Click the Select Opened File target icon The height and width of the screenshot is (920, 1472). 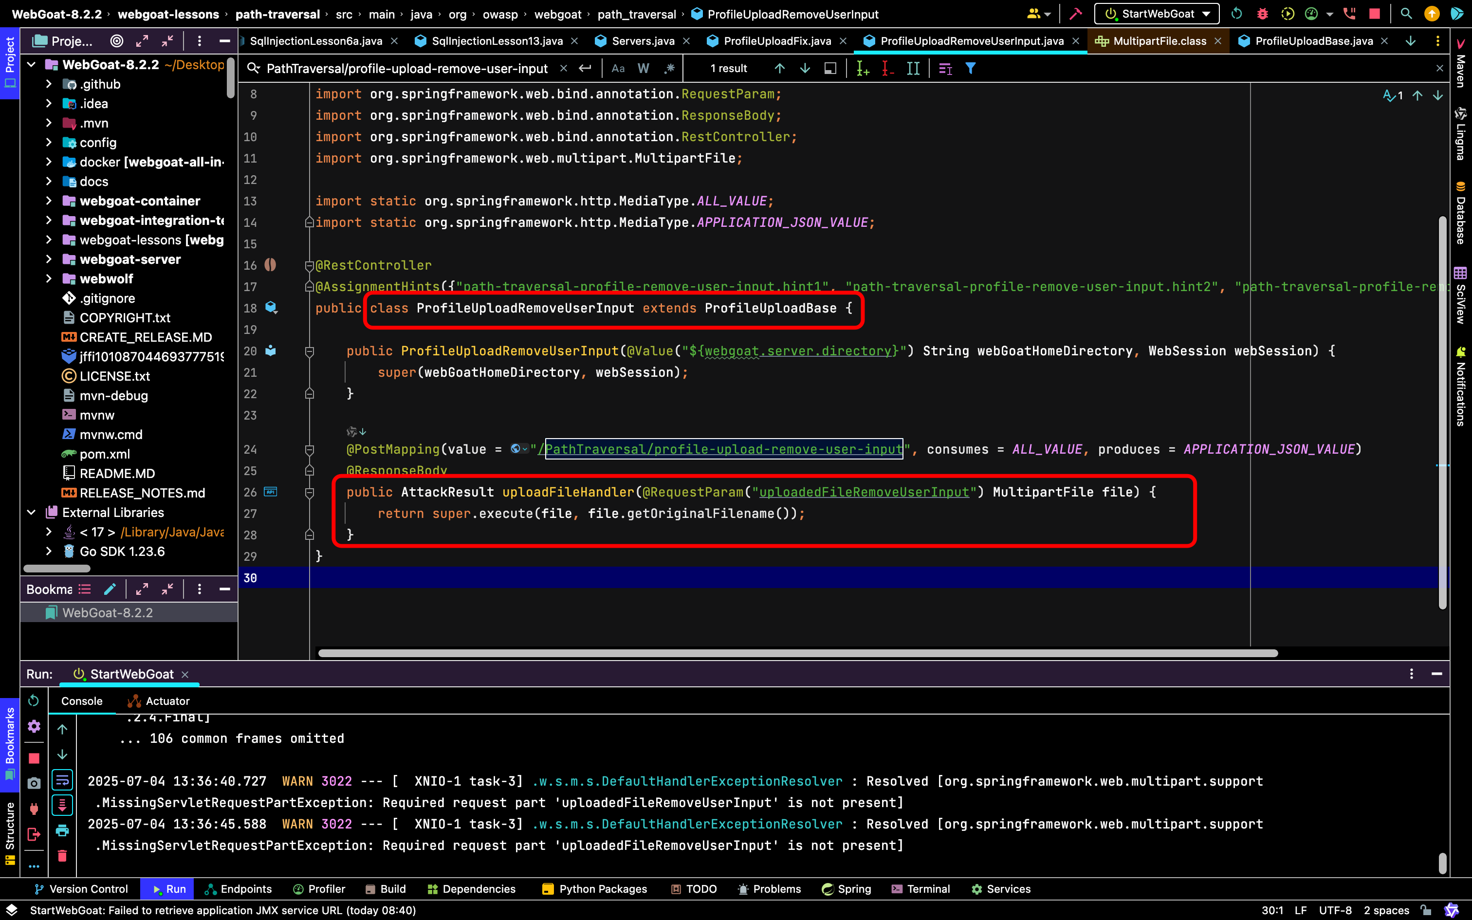click(117, 41)
